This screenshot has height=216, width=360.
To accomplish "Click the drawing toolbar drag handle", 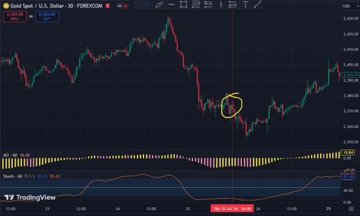I will (x=137, y=5).
